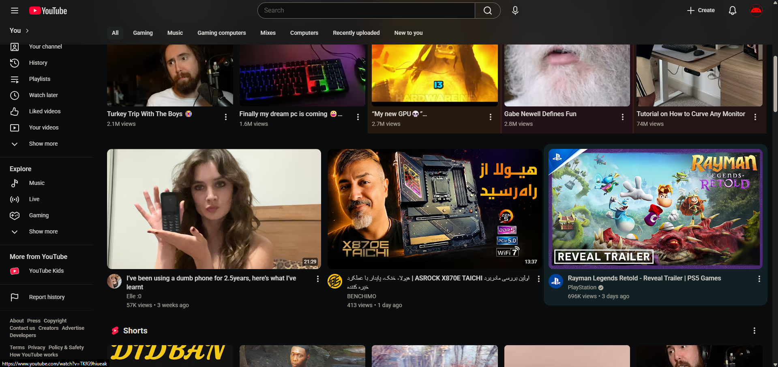Open the X870E Taichi video thumbnail

pyautogui.click(x=435, y=209)
